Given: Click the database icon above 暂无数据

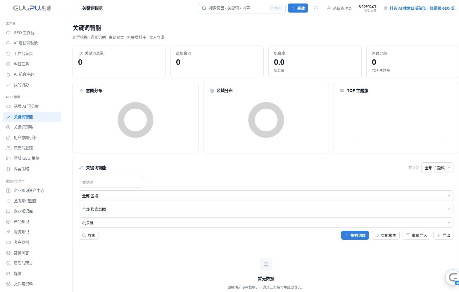Looking at the screenshot, I should pyautogui.click(x=266, y=265).
